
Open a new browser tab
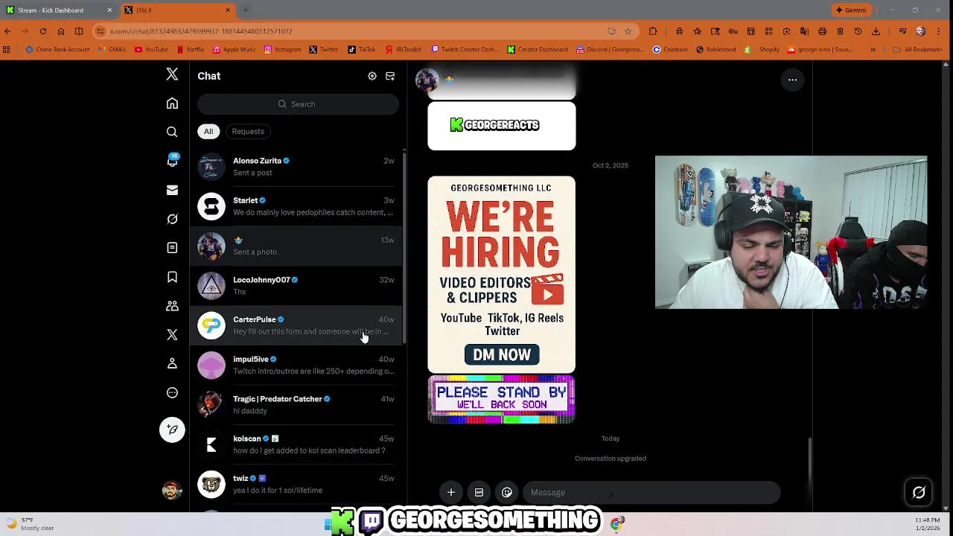pyautogui.click(x=245, y=10)
